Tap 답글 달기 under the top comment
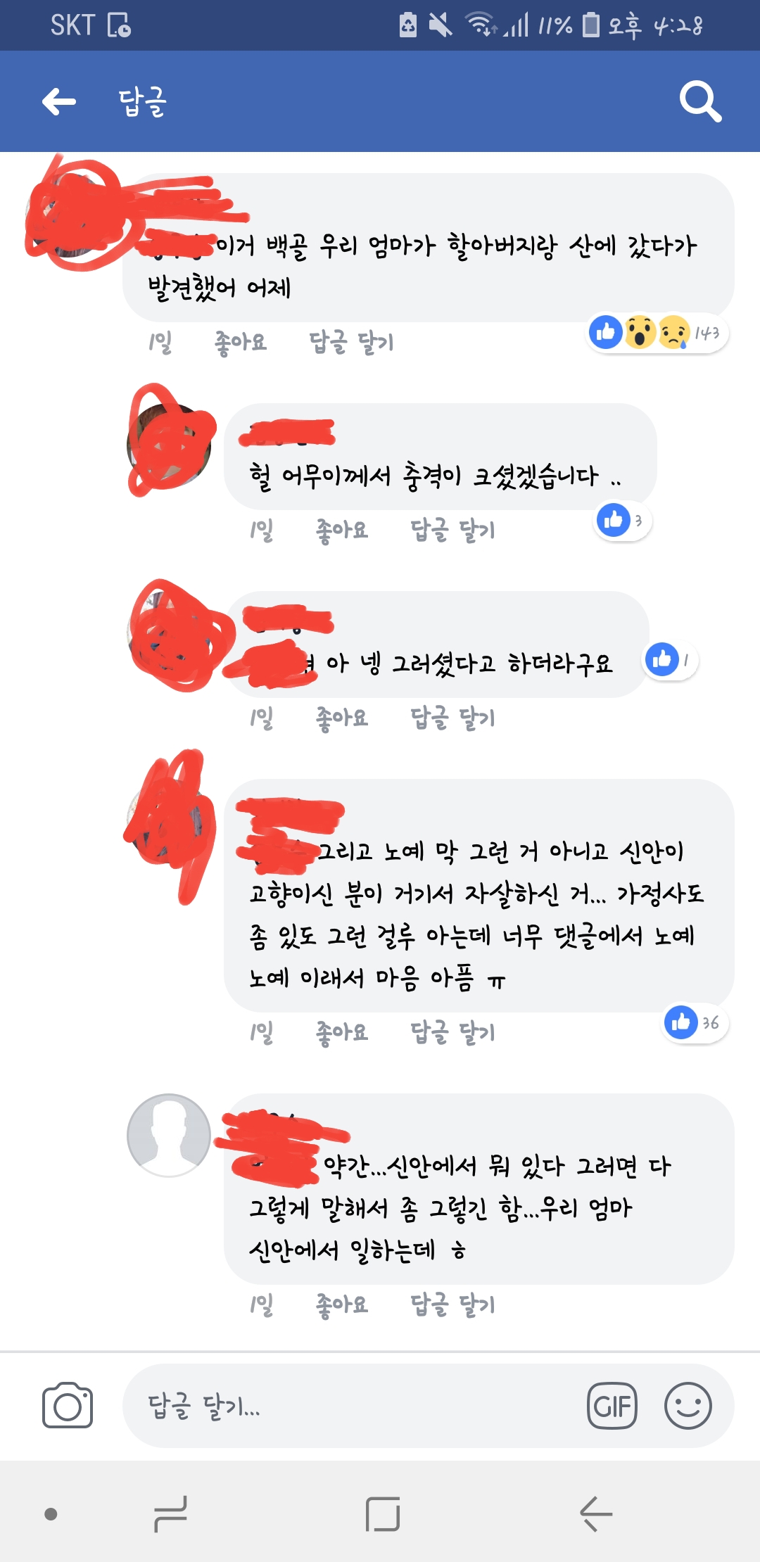 (x=351, y=343)
